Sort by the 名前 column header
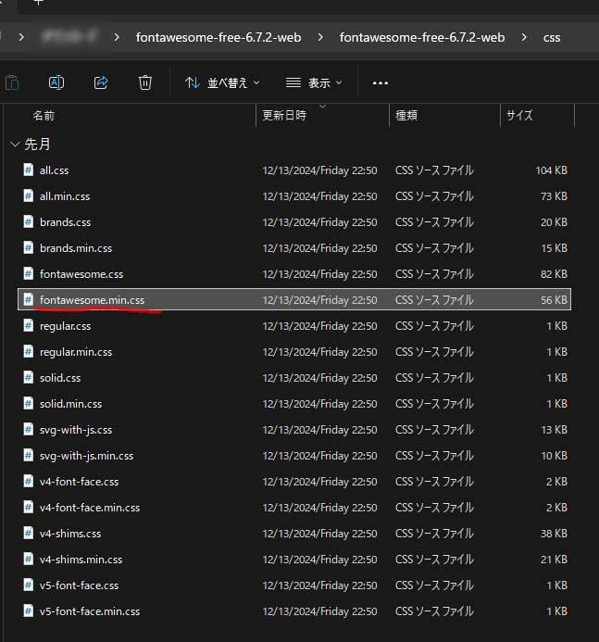The image size is (599, 642). (44, 116)
